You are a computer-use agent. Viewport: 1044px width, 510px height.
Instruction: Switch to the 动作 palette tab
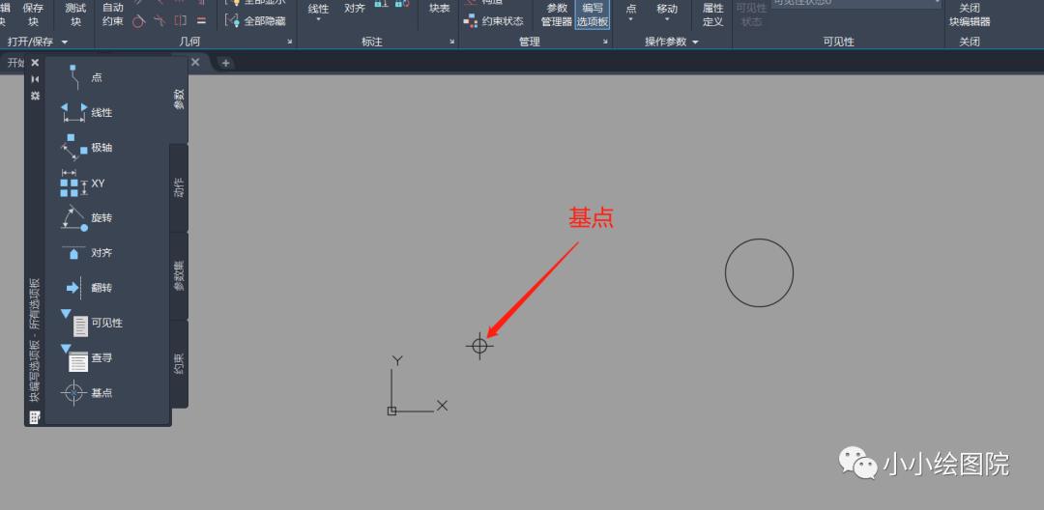(179, 187)
